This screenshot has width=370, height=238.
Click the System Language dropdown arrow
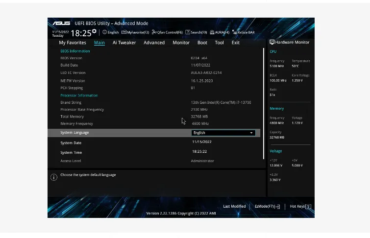[251, 133]
